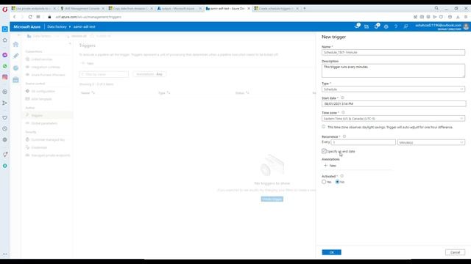Open Global parameters in side menu
Screen dimensions: 471x264
click(44, 123)
